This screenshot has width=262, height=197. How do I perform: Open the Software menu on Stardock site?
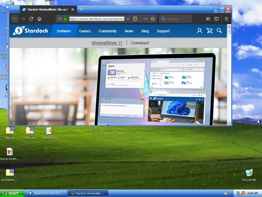point(64,31)
